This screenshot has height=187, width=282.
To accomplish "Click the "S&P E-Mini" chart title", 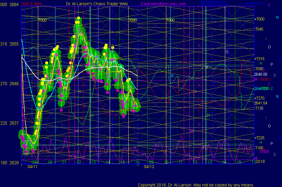I will [32, 4].
